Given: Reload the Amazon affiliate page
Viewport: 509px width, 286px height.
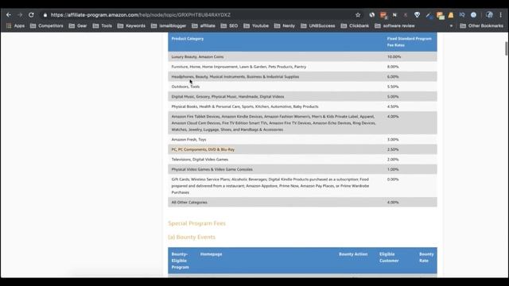Looking at the screenshot, I should [x=31, y=15].
